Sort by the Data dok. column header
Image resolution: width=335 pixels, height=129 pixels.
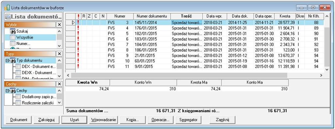[240, 16]
